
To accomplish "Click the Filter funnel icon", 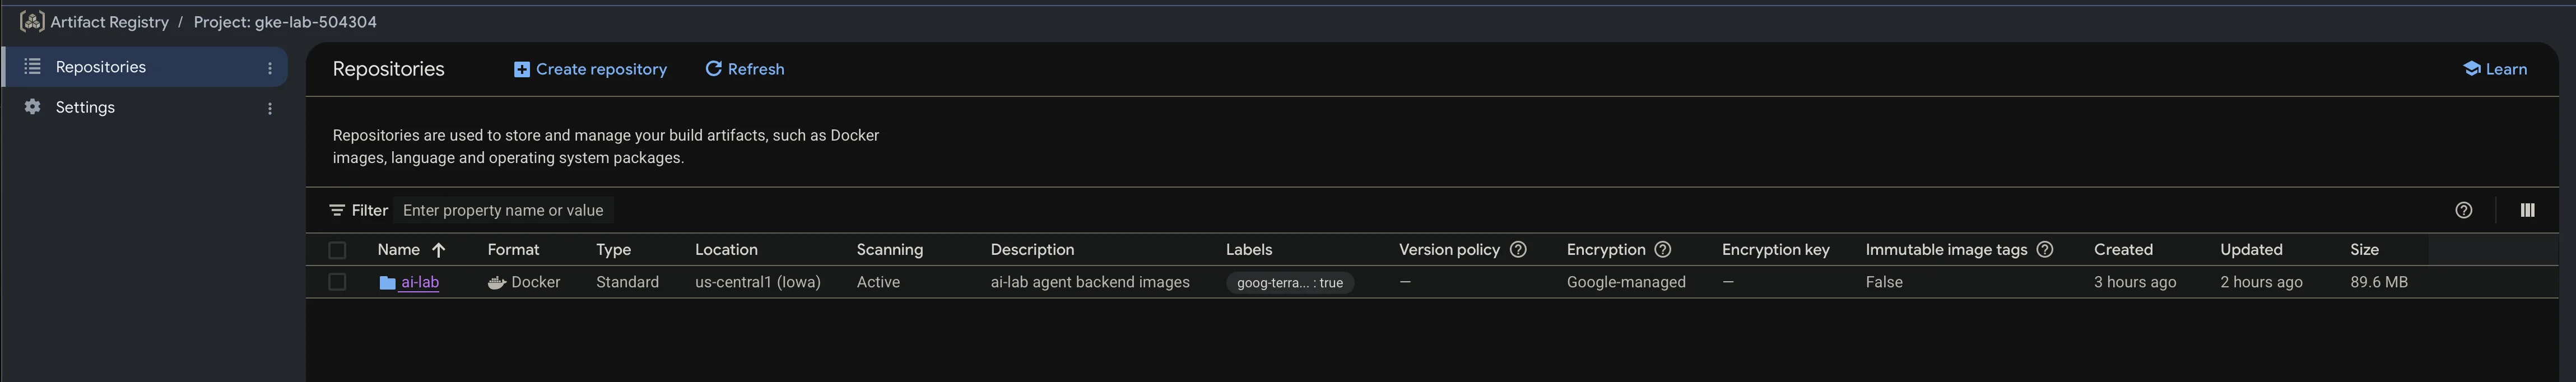I will (x=337, y=210).
